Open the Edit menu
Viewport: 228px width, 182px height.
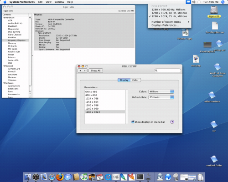point(40,2)
